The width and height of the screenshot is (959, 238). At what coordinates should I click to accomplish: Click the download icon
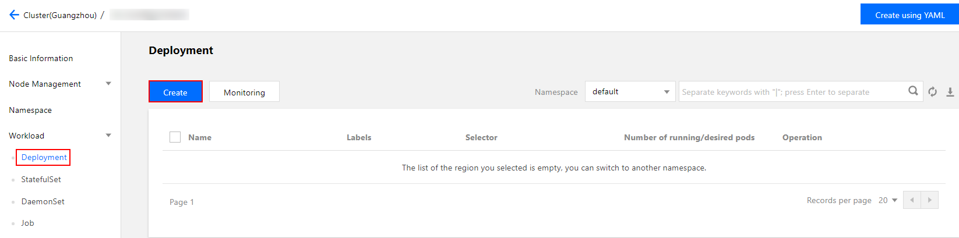pyautogui.click(x=950, y=92)
